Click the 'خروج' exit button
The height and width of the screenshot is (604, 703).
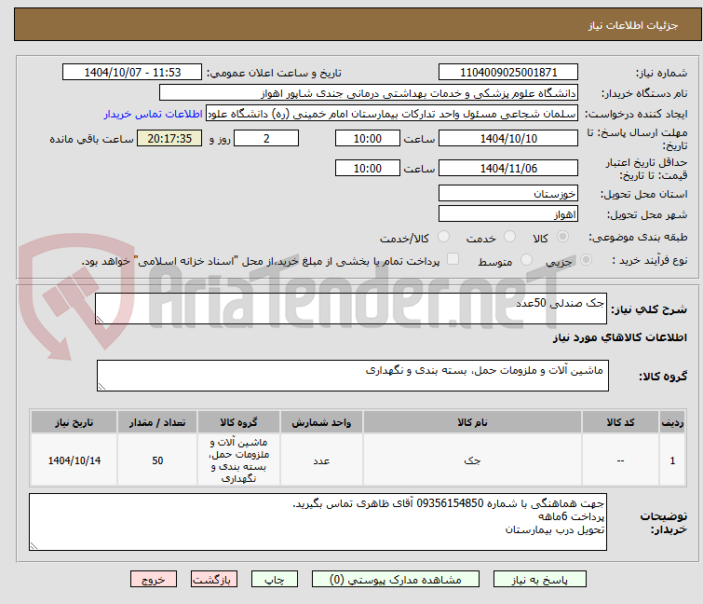[154, 580]
